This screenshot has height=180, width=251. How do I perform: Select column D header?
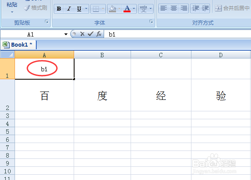[x=221, y=55]
